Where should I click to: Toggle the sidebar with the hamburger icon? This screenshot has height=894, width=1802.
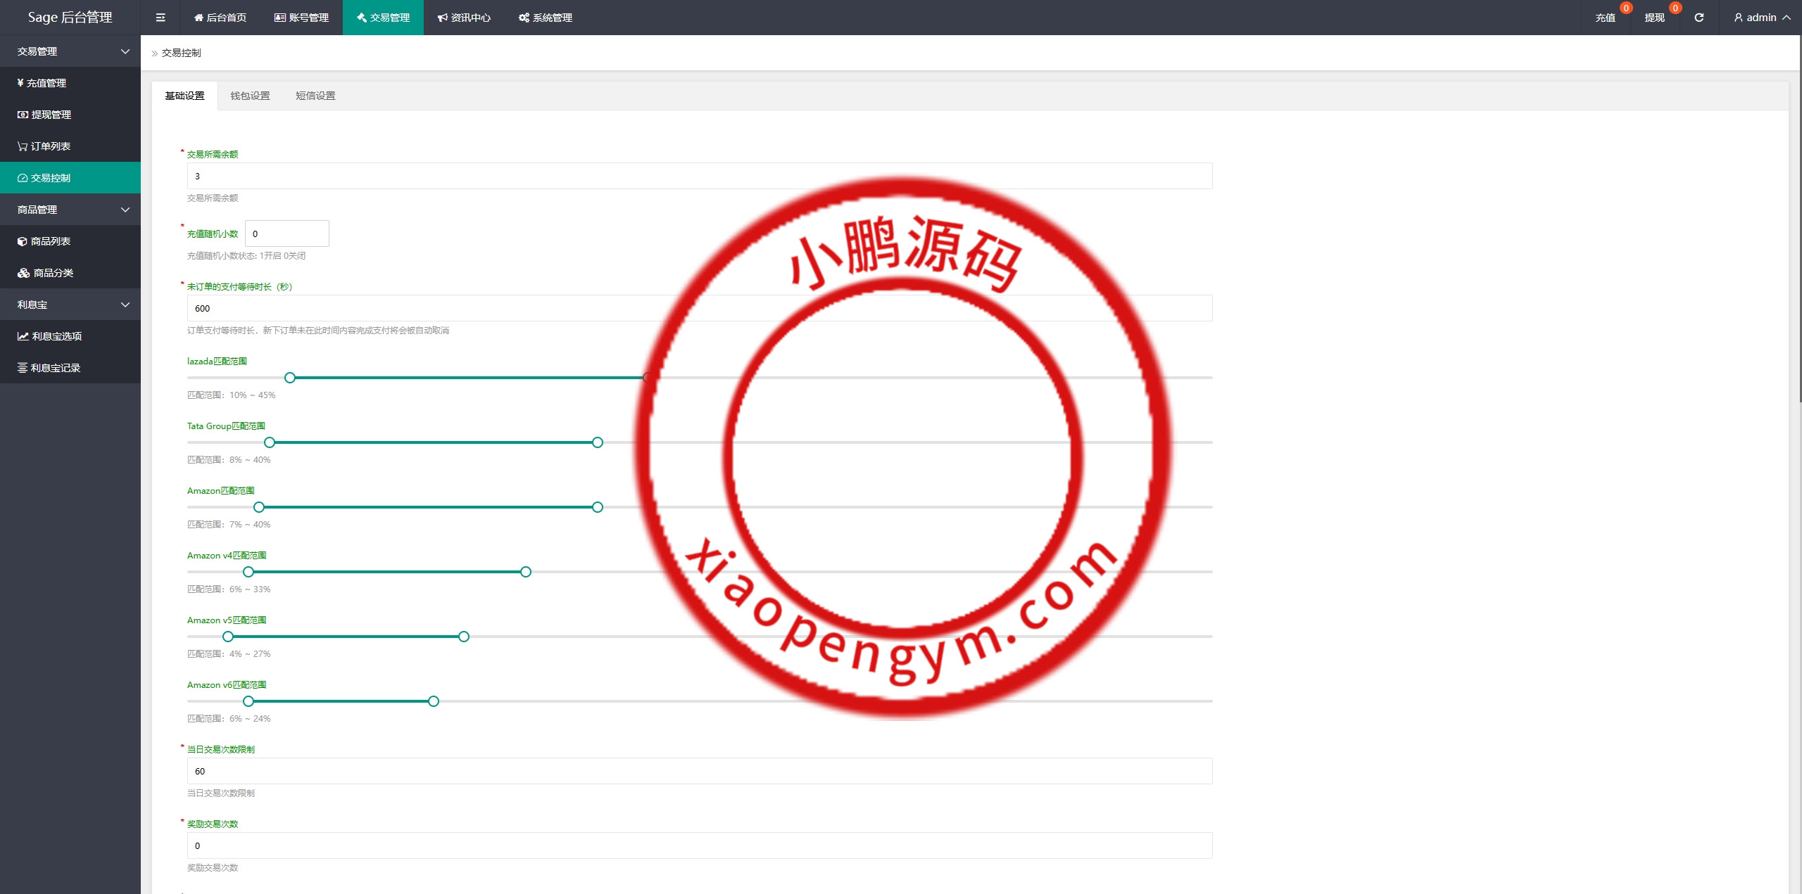tap(160, 17)
